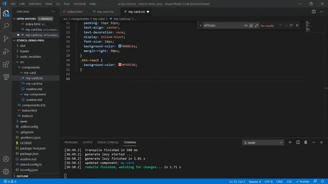Click the #008cba color swatch
328x184 pixels.
120,46
